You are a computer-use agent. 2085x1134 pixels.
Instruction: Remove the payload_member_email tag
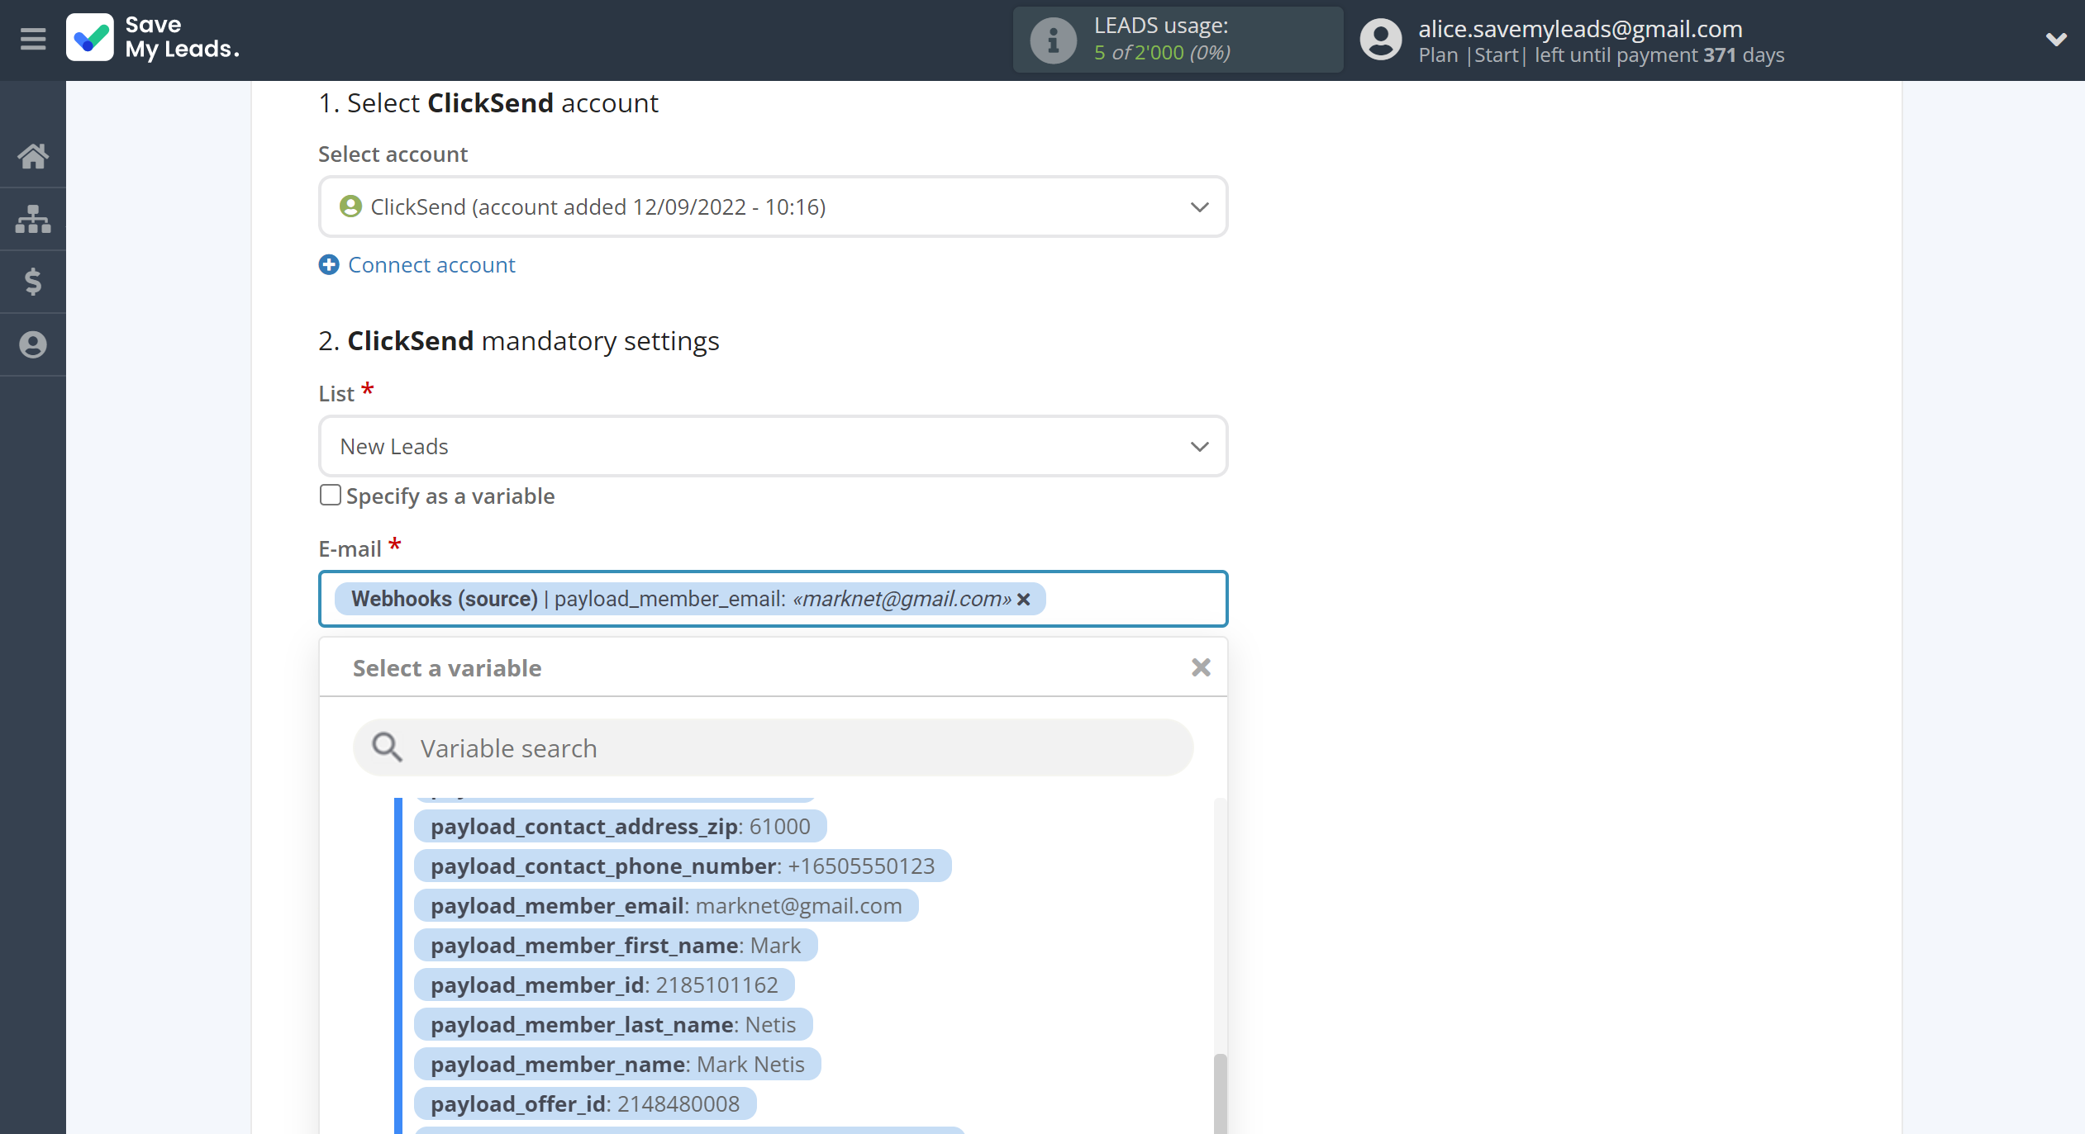pos(1023,599)
